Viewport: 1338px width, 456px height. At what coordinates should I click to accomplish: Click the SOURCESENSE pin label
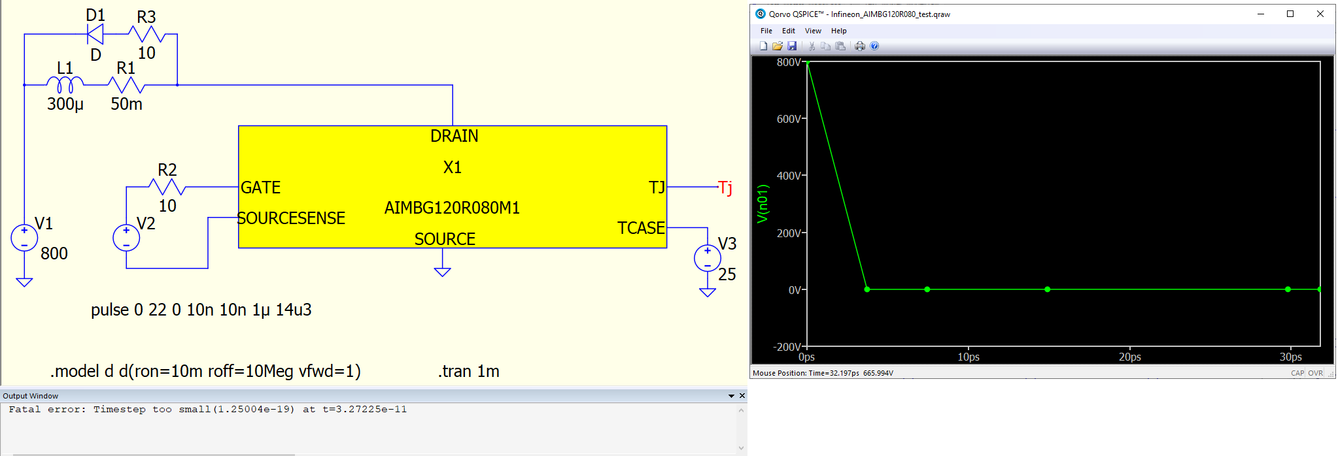291,218
